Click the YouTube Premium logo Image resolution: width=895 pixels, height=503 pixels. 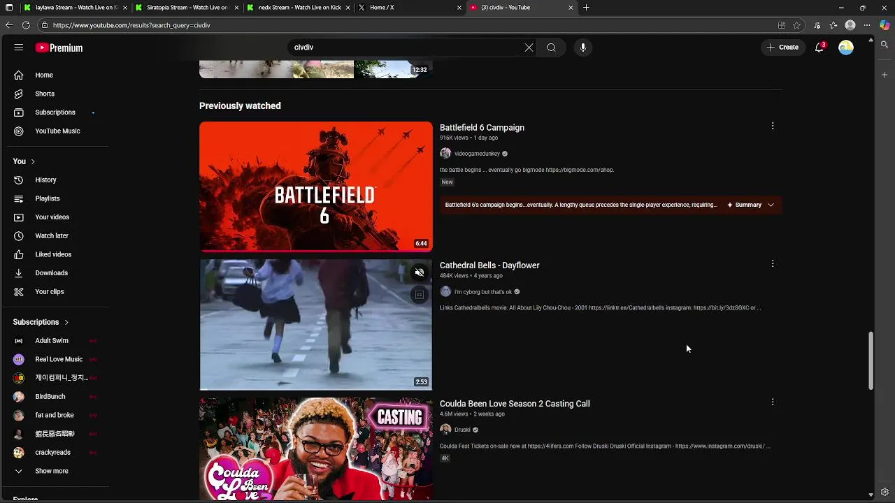(59, 48)
